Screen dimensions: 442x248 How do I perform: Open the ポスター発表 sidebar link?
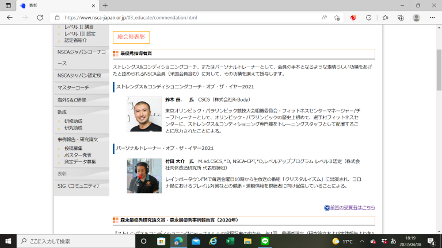point(78,155)
